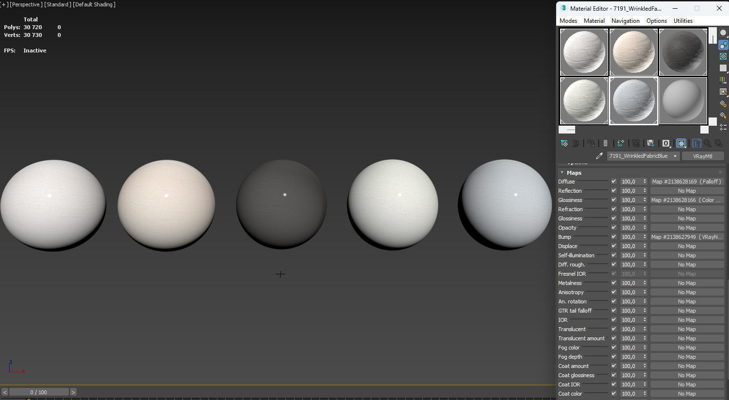The width and height of the screenshot is (729, 400).
Task: Click Go Forward to Sibling icon
Action: tap(719, 143)
